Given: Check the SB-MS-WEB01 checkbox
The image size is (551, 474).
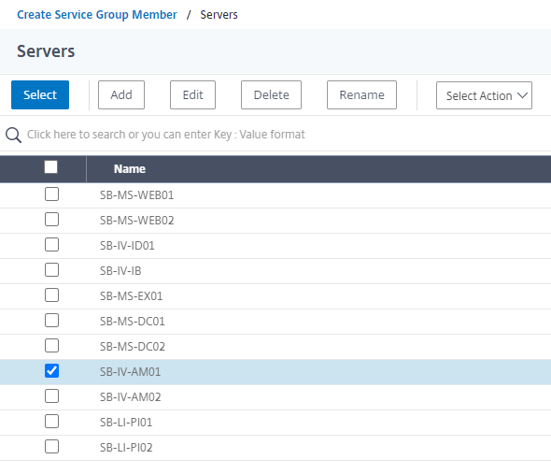Looking at the screenshot, I should tap(51, 194).
